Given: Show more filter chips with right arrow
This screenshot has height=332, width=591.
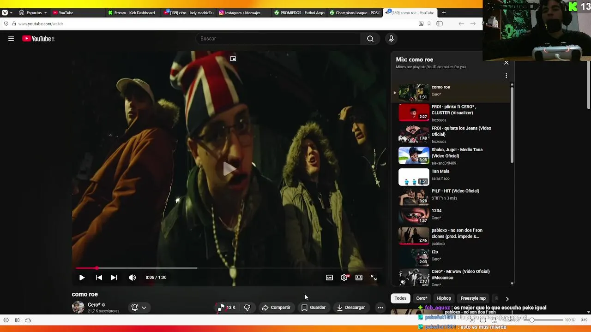Looking at the screenshot, I should pos(507,299).
